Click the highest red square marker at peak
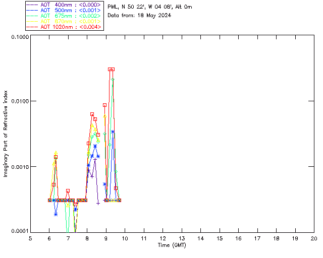This screenshot has height=258, width=323. pos(111,70)
